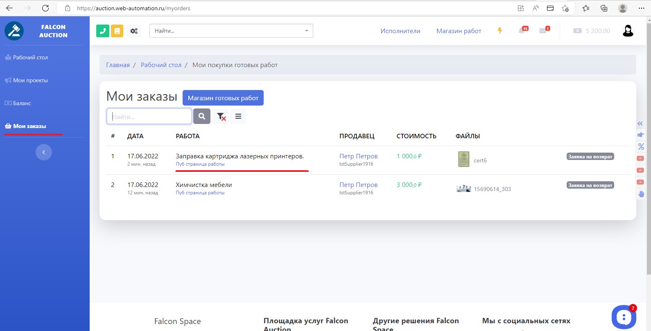Click the magnifier search button in orders
This screenshot has height=331, width=651.
(x=202, y=116)
